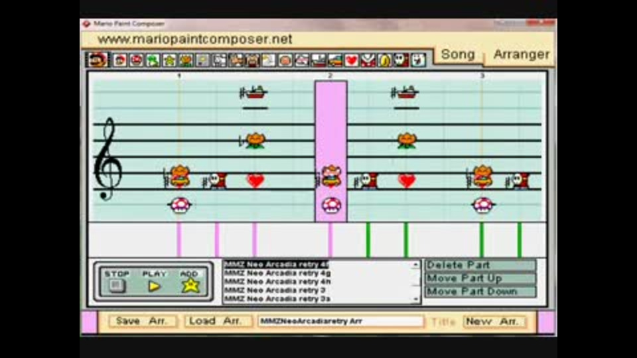The width and height of the screenshot is (637, 358).
Task: Select the Piranha Plant instrument icon
Action: click(368, 60)
